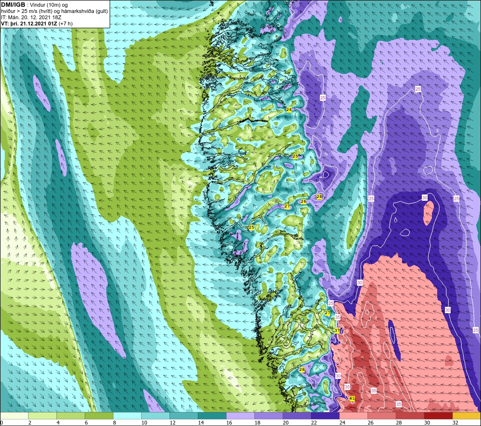Screen dimensions: 481x426
Task: Pick the salmon 26–28 legend swatch
Action: tap(381, 416)
